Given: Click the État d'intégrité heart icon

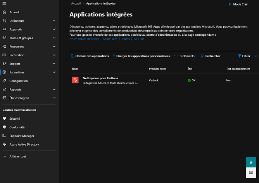Looking at the screenshot, I should click(5, 98).
